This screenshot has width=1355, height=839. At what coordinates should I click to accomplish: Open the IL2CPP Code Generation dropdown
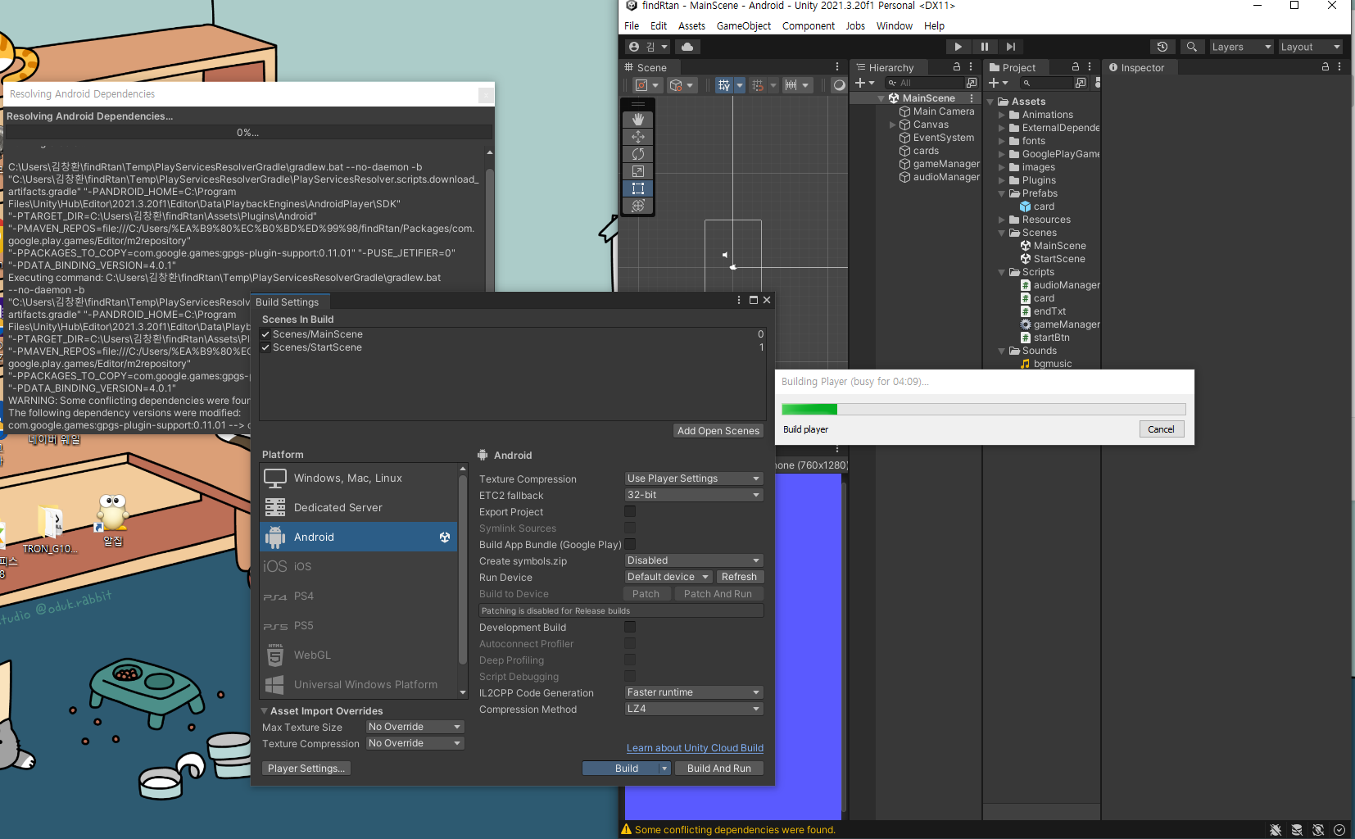click(x=694, y=692)
